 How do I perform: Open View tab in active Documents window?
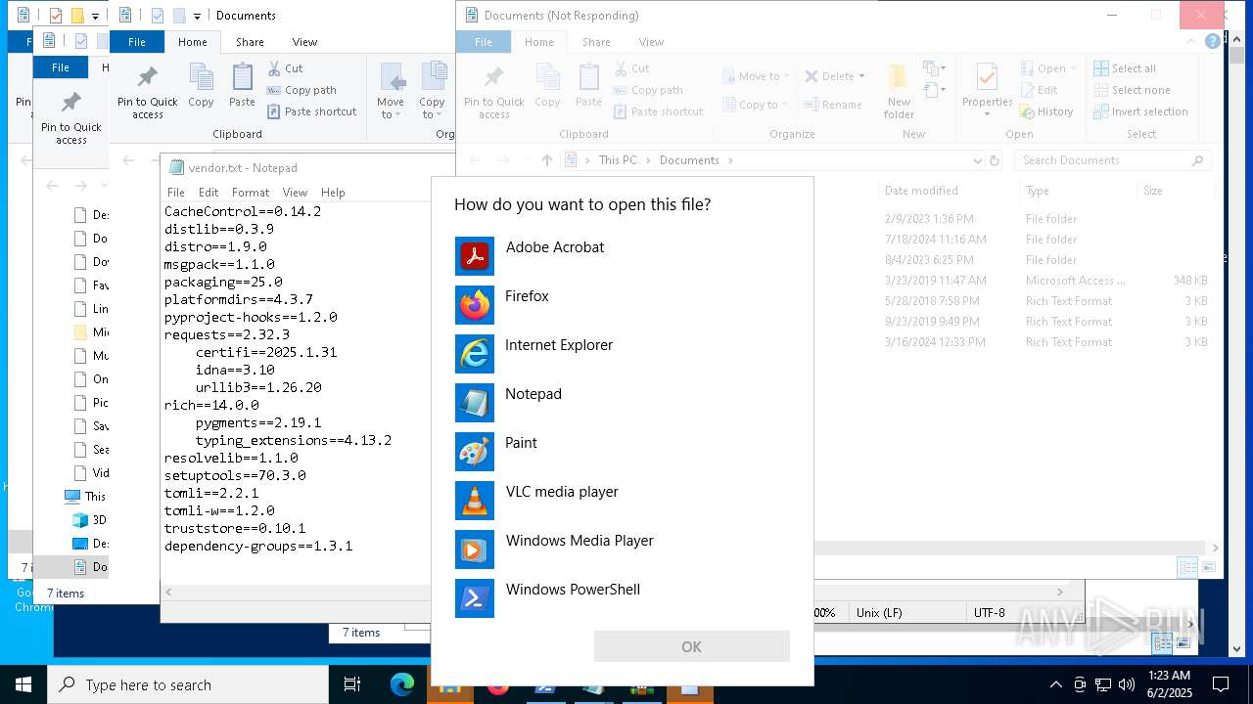(304, 42)
